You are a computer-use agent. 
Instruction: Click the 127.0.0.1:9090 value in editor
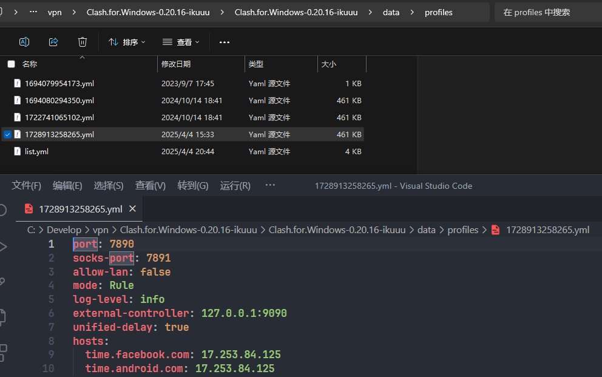coord(244,313)
